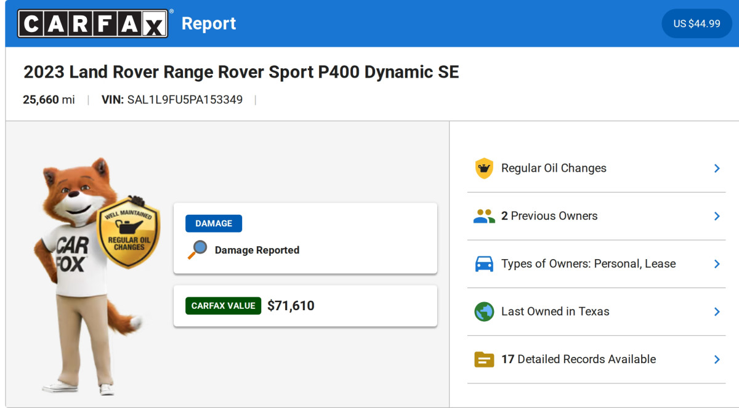Screen dimensions: 739x408
Task: Click the Damage Reported text
Action: [257, 250]
